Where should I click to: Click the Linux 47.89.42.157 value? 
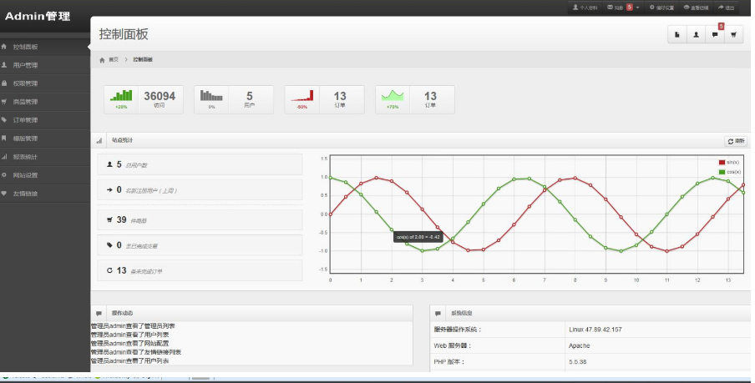coord(595,330)
